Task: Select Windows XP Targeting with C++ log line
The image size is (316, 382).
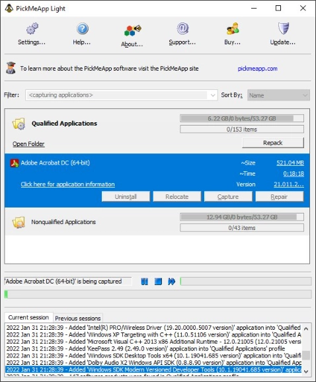Action: click(153, 334)
